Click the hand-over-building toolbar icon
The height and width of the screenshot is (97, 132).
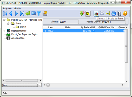click(45, 14)
